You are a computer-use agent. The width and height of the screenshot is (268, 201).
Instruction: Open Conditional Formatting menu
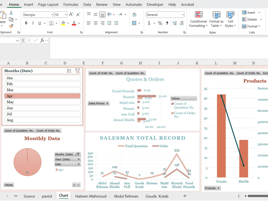198,19
